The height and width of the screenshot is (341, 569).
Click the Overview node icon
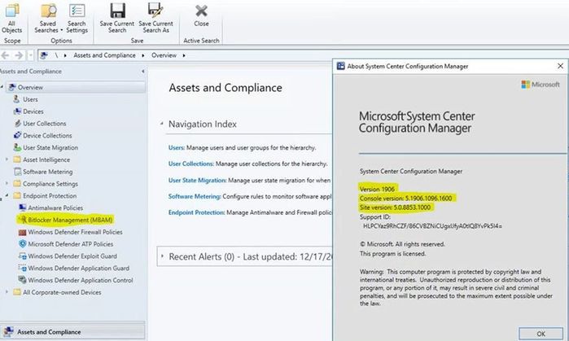point(12,87)
